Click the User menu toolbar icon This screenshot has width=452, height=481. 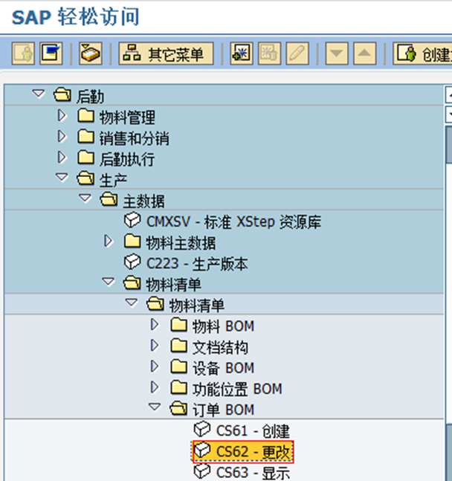[x=23, y=54]
